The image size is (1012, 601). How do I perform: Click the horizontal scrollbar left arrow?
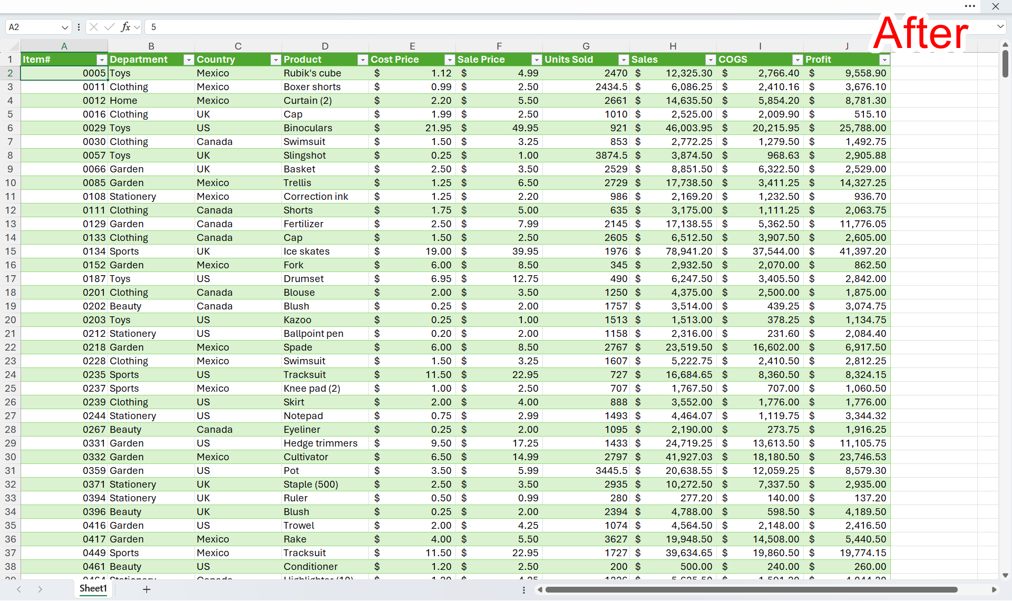pyautogui.click(x=540, y=590)
